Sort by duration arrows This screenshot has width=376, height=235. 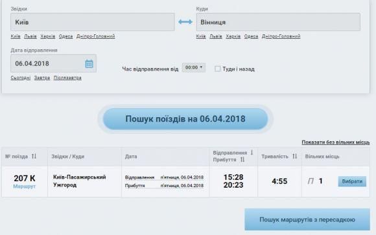295,157
